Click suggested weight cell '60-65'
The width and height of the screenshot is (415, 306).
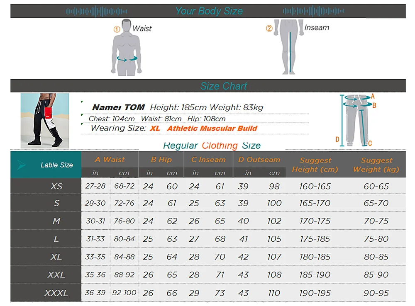pyautogui.click(x=376, y=187)
